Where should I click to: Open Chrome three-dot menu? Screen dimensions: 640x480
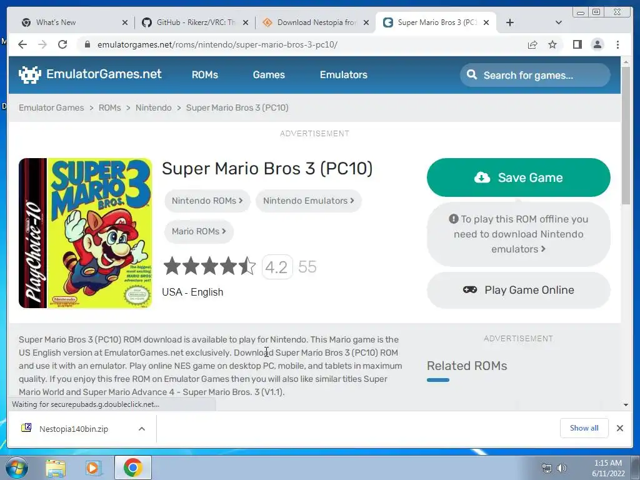click(x=617, y=44)
